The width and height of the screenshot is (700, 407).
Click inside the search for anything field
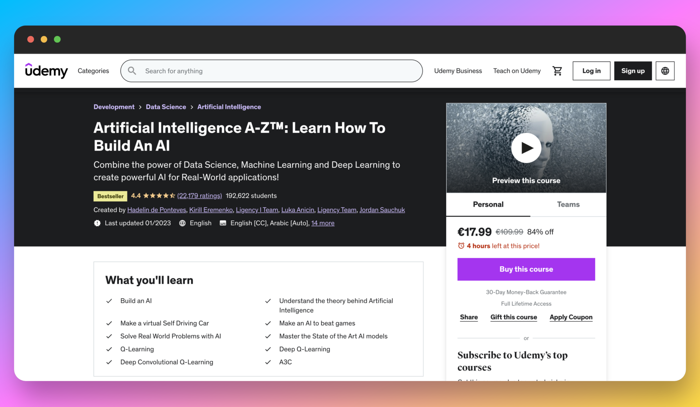click(x=239, y=71)
